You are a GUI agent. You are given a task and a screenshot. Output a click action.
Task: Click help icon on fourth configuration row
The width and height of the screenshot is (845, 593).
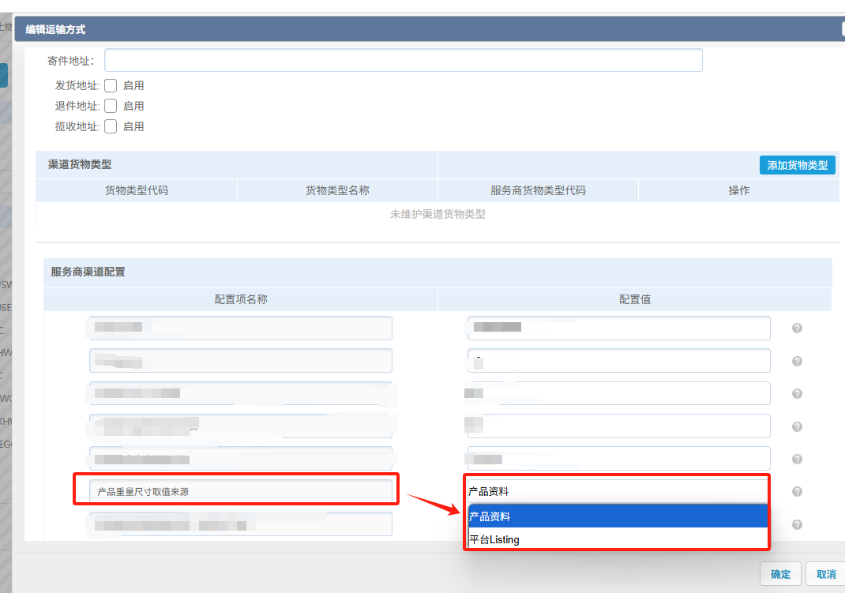(797, 426)
